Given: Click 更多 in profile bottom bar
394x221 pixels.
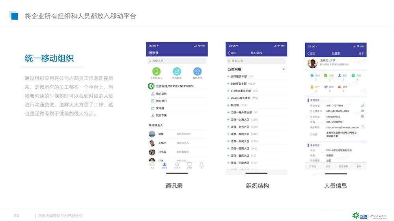Looking at the screenshot, I should pyautogui.click(x=359, y=167).
